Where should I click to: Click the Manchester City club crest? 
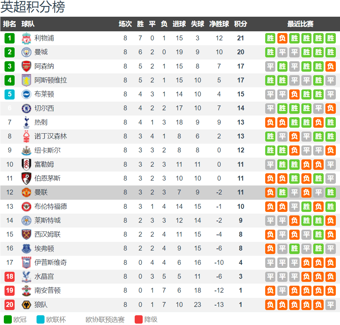tap(26, 52)
